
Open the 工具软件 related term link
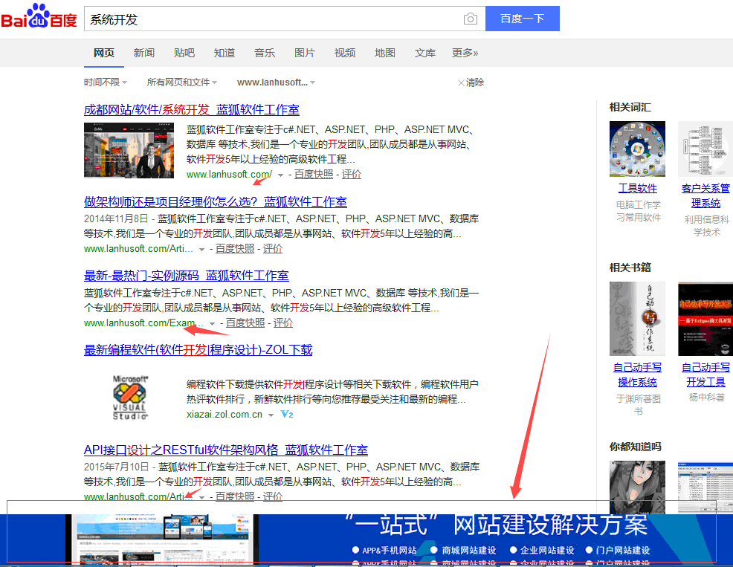[638, 188]
